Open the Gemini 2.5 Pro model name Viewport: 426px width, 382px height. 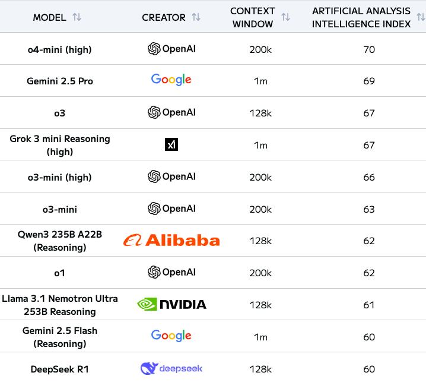(x=59, y=81)
